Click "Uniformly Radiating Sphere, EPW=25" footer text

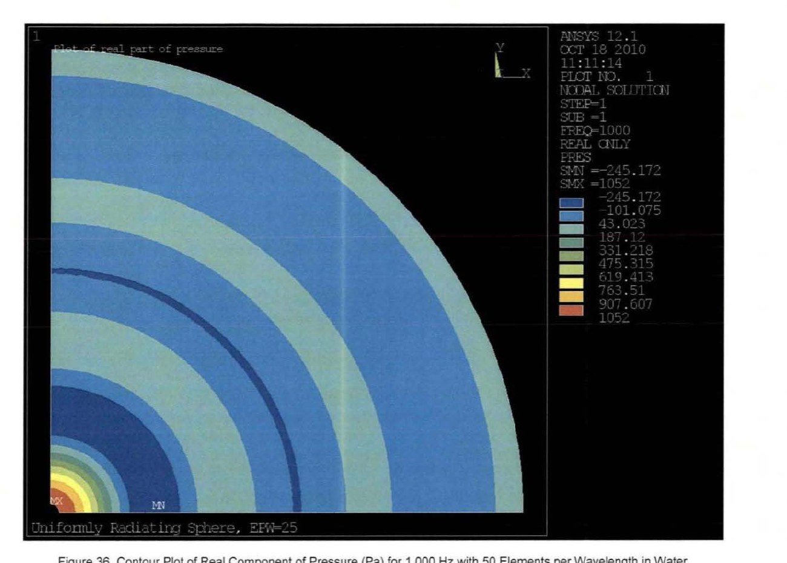point(164,528)
